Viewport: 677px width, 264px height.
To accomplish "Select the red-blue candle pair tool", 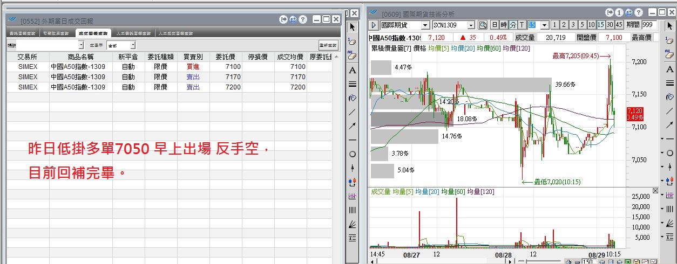I will tap(353, 182).
